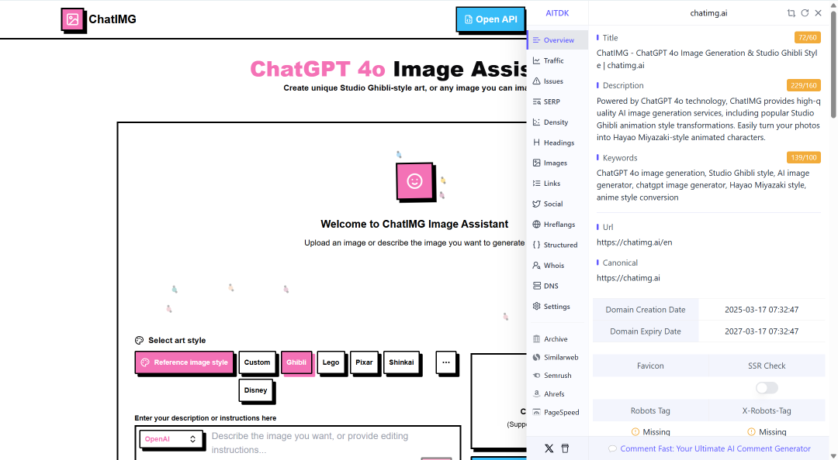The image size is (838, 460).
Task: Show keyword Density section
Action: click(557, 122)
